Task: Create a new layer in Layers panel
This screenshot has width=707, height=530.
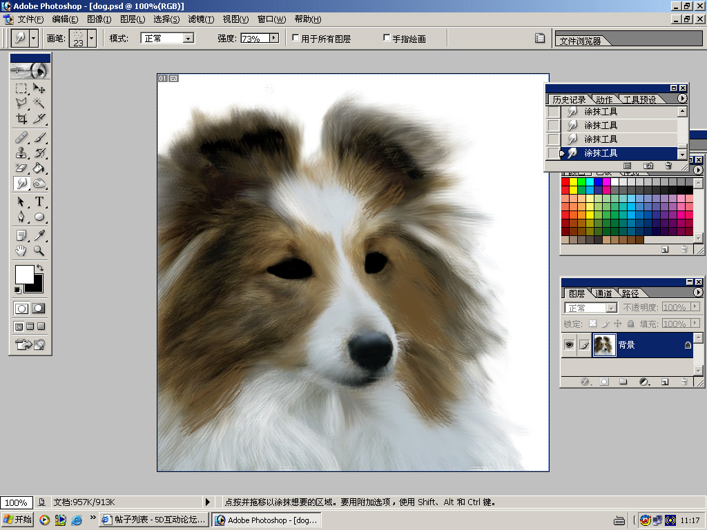Action: (665, 382)
